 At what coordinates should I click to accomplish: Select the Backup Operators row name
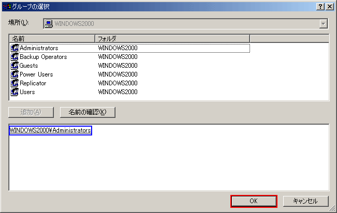(43, 57)
